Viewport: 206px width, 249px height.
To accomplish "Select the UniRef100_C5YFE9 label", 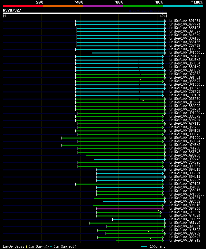I will (x=185, y=45).
